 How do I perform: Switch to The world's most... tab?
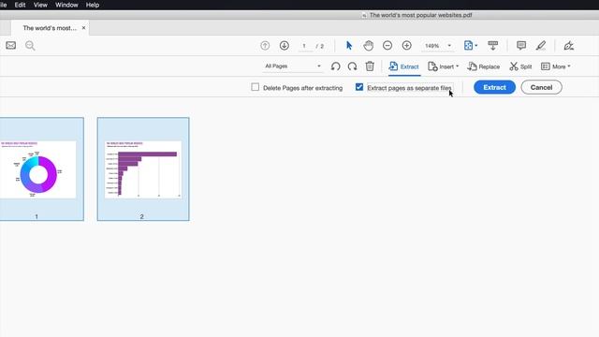point(50,28)
